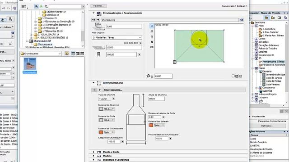
Task: Click Publisher Sets icon in Navigator
Action: coord(285,18)
